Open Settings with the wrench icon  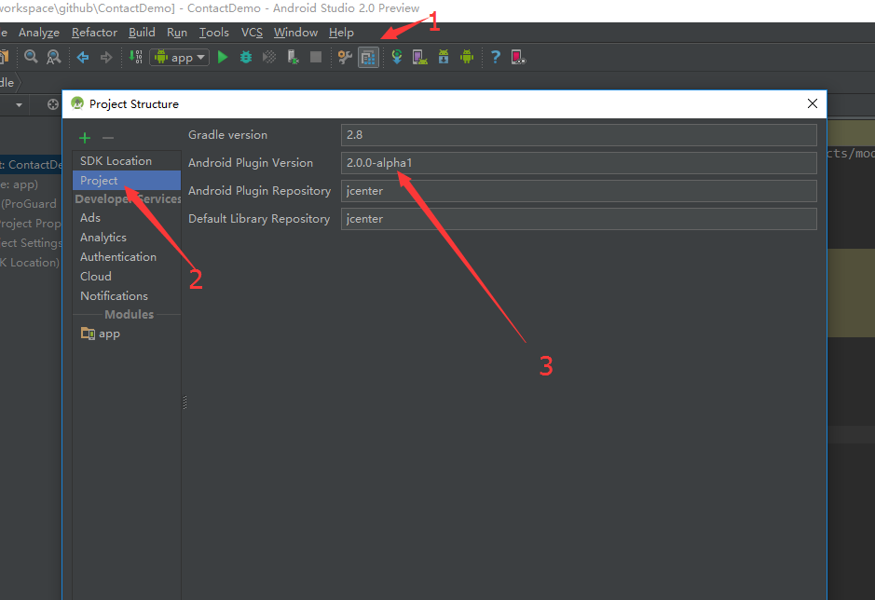tap(345, 57)
